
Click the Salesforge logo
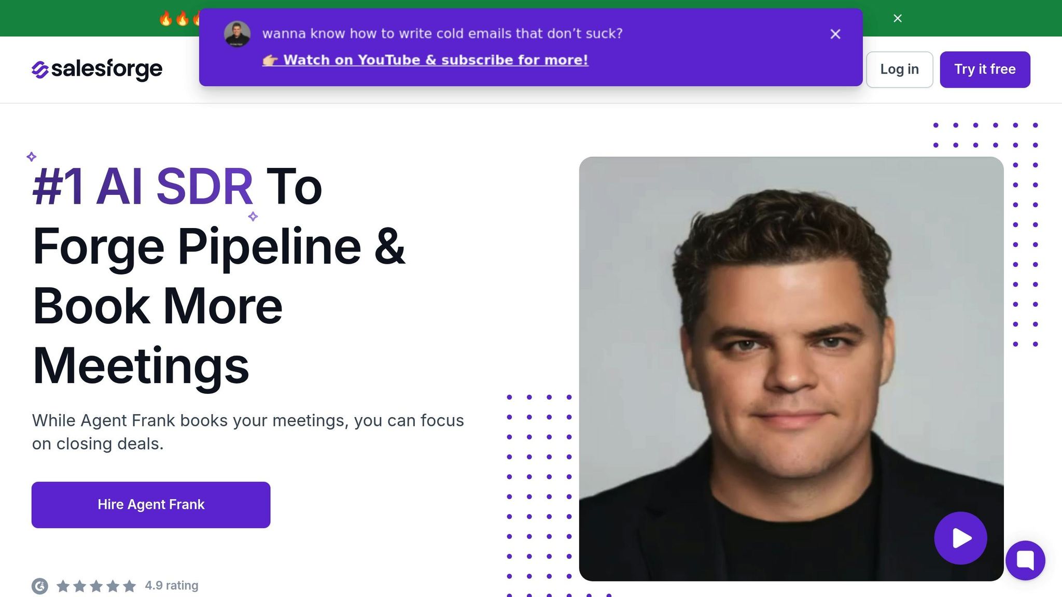[97, 69]
